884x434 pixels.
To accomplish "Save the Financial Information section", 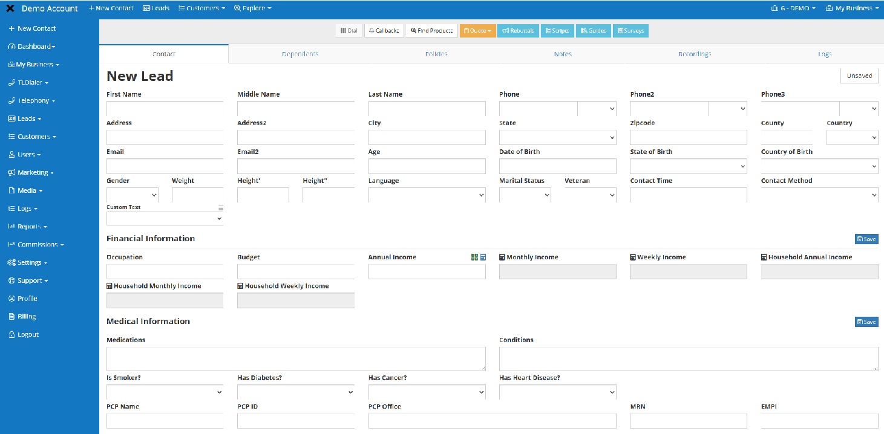I will point(866,239).
